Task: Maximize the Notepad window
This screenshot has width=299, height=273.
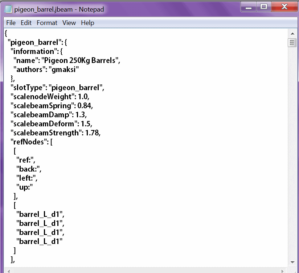Action: [x=263, y=7]
